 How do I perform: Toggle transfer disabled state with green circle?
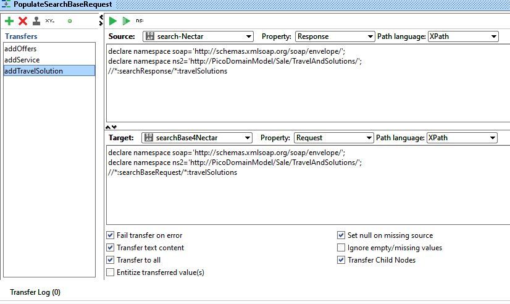pos(70,21)
